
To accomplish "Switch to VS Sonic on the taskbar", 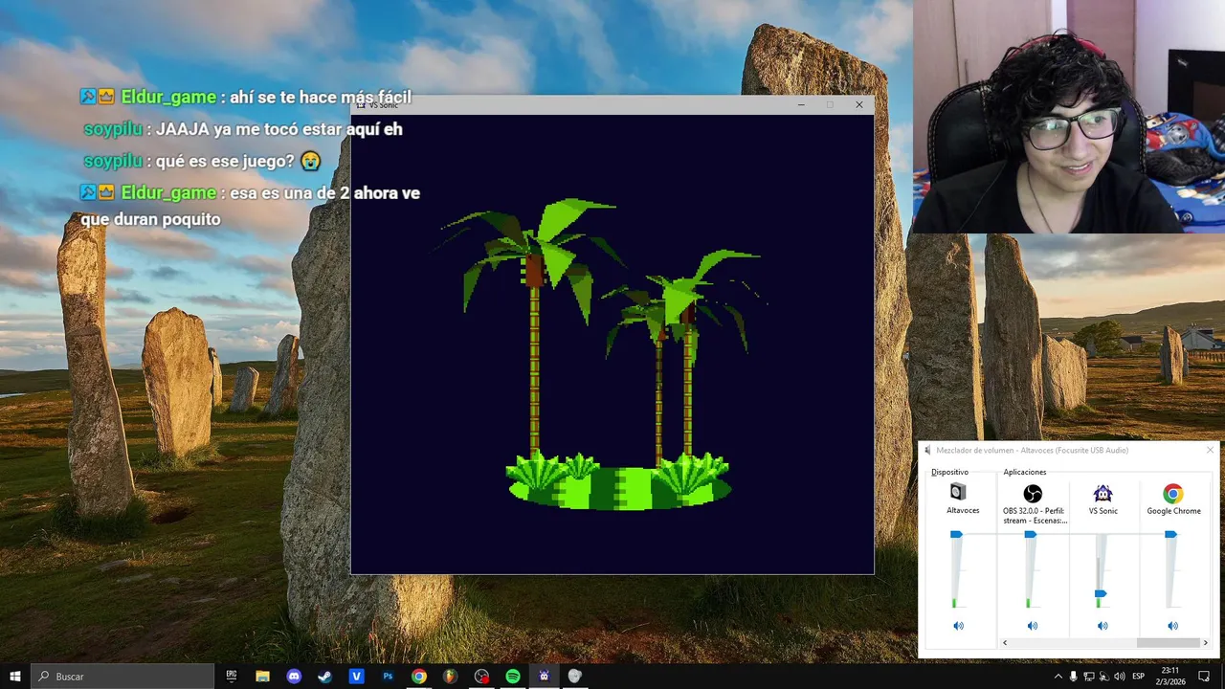I will click(x=544, y=676).
